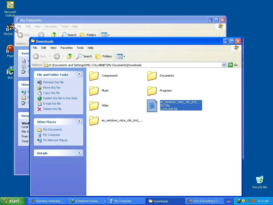Select the Recycle Bin desktop icon

click(x=260, y=182)
